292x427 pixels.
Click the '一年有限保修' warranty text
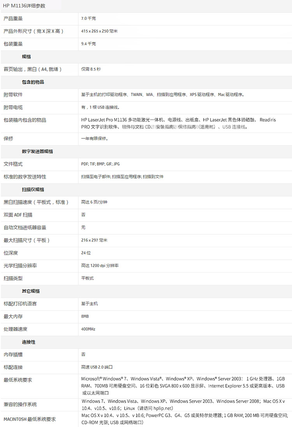pos(95,138)
